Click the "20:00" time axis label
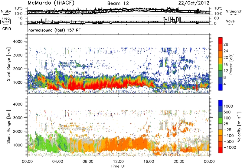Image resolution: width=242 pixels, height=168 pixels. (179, 162)
